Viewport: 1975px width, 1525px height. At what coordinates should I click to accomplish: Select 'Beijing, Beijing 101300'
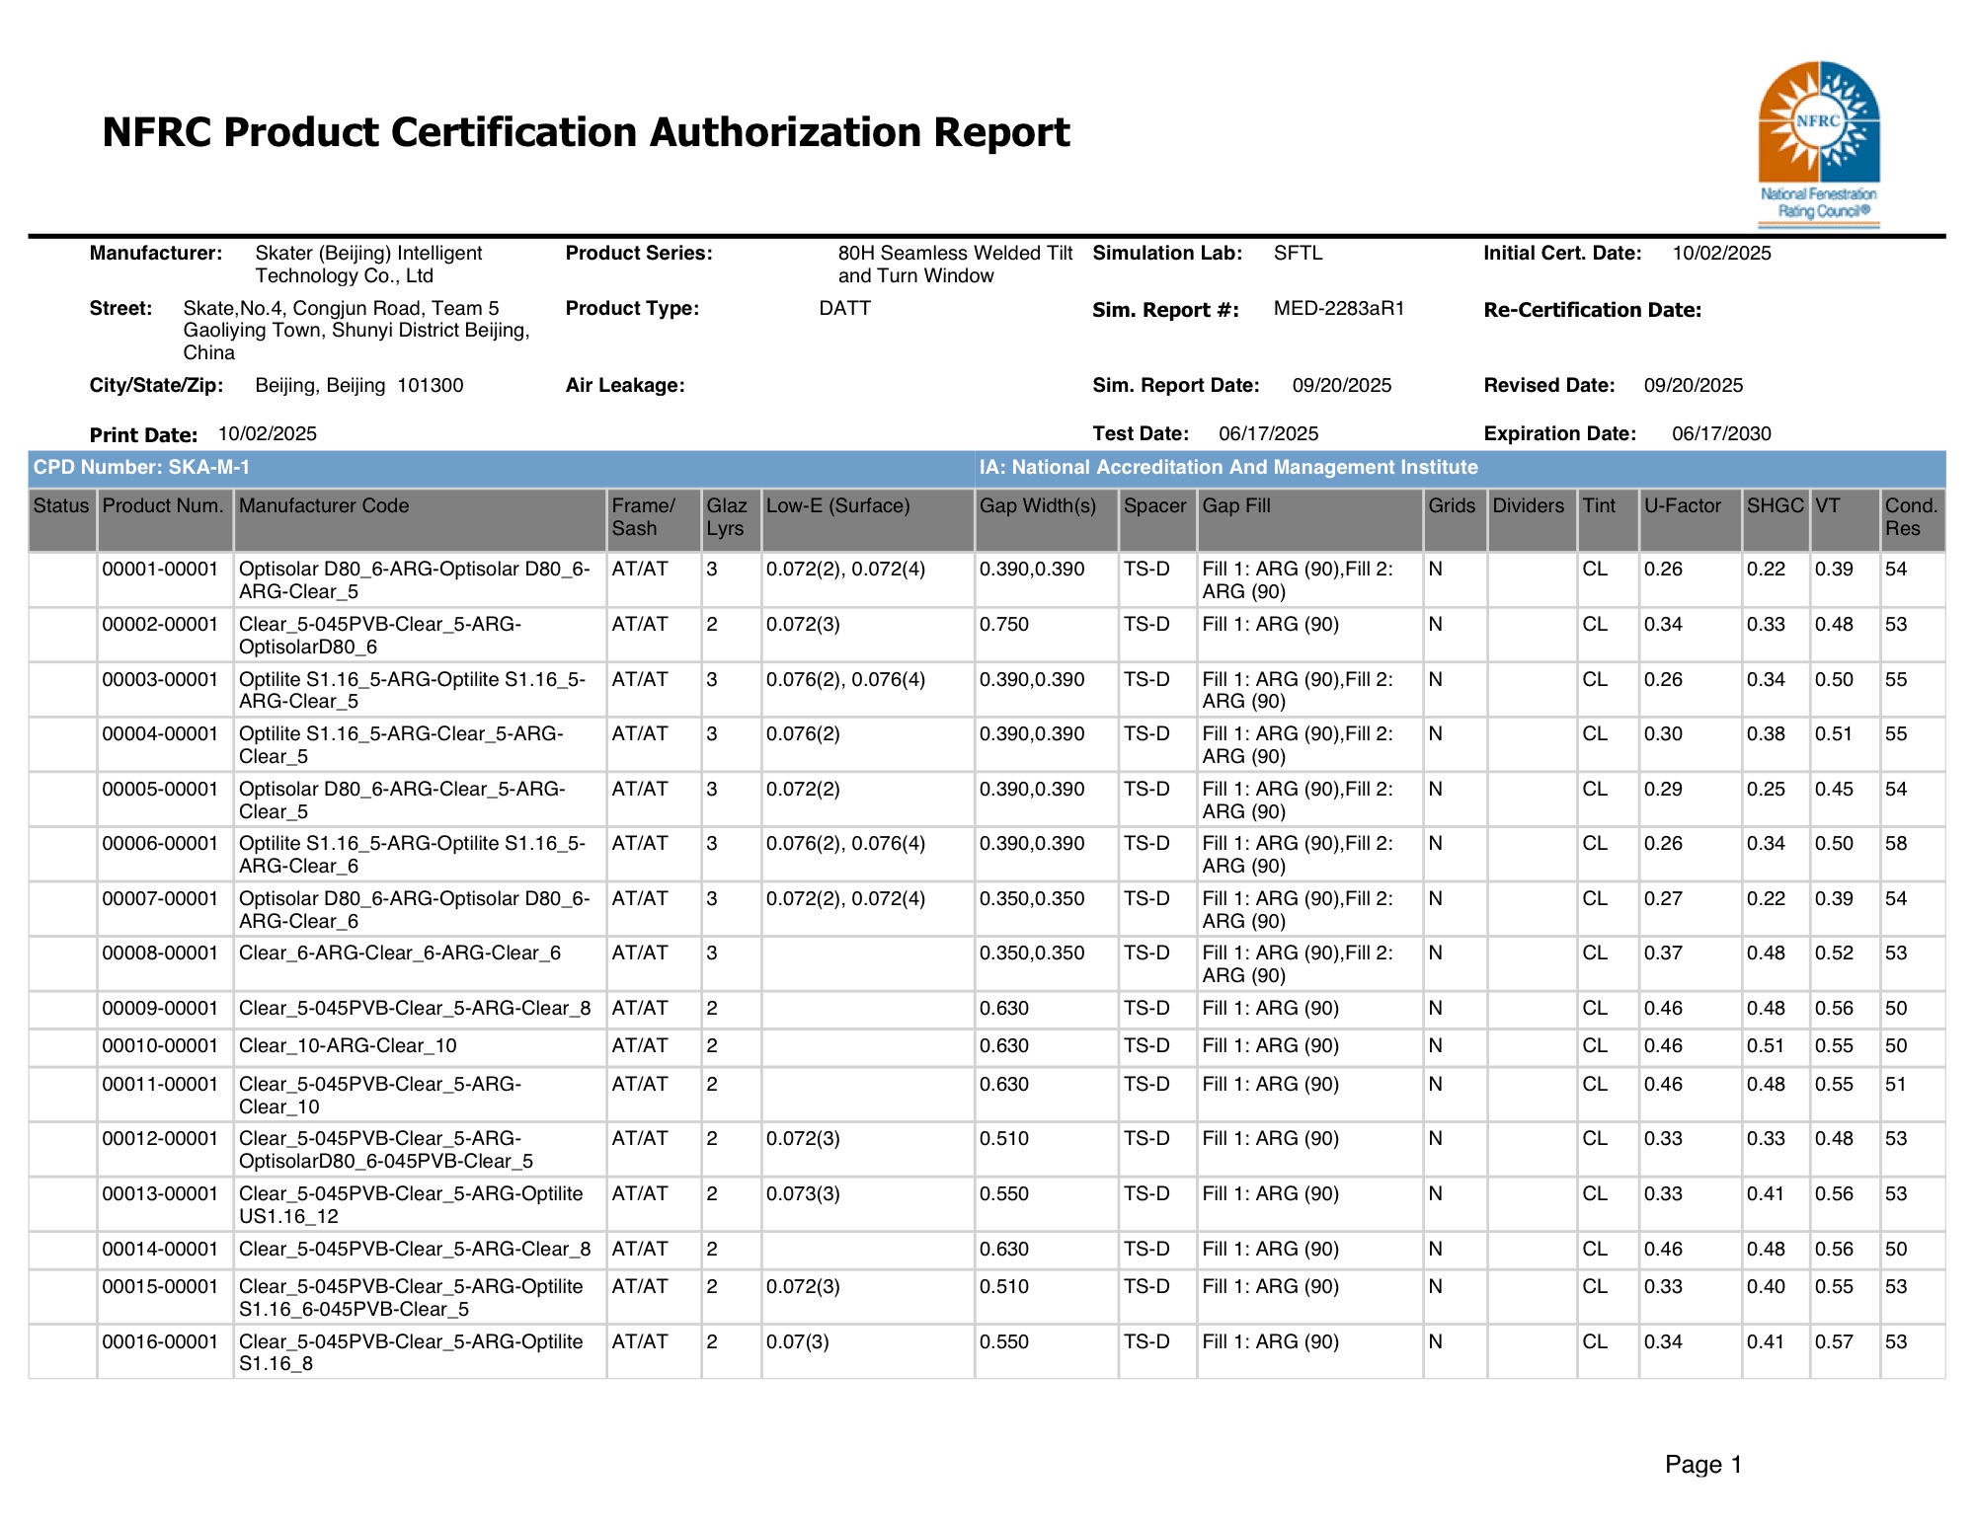tap(359, 386)
